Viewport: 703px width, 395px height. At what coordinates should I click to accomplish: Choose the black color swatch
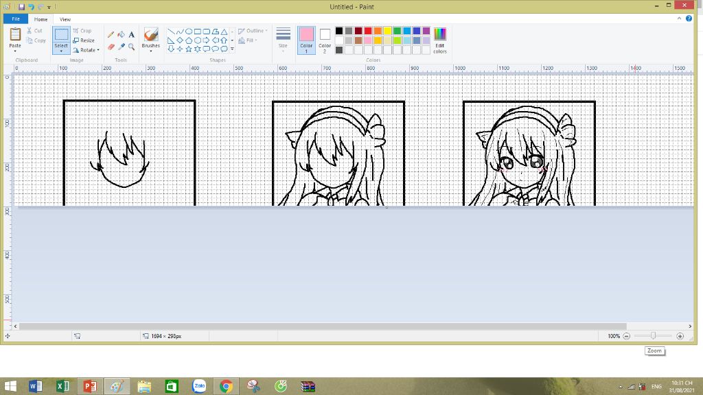339,31
